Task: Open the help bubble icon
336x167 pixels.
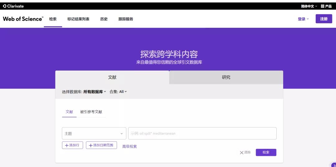Action: [x=334, y=165]
